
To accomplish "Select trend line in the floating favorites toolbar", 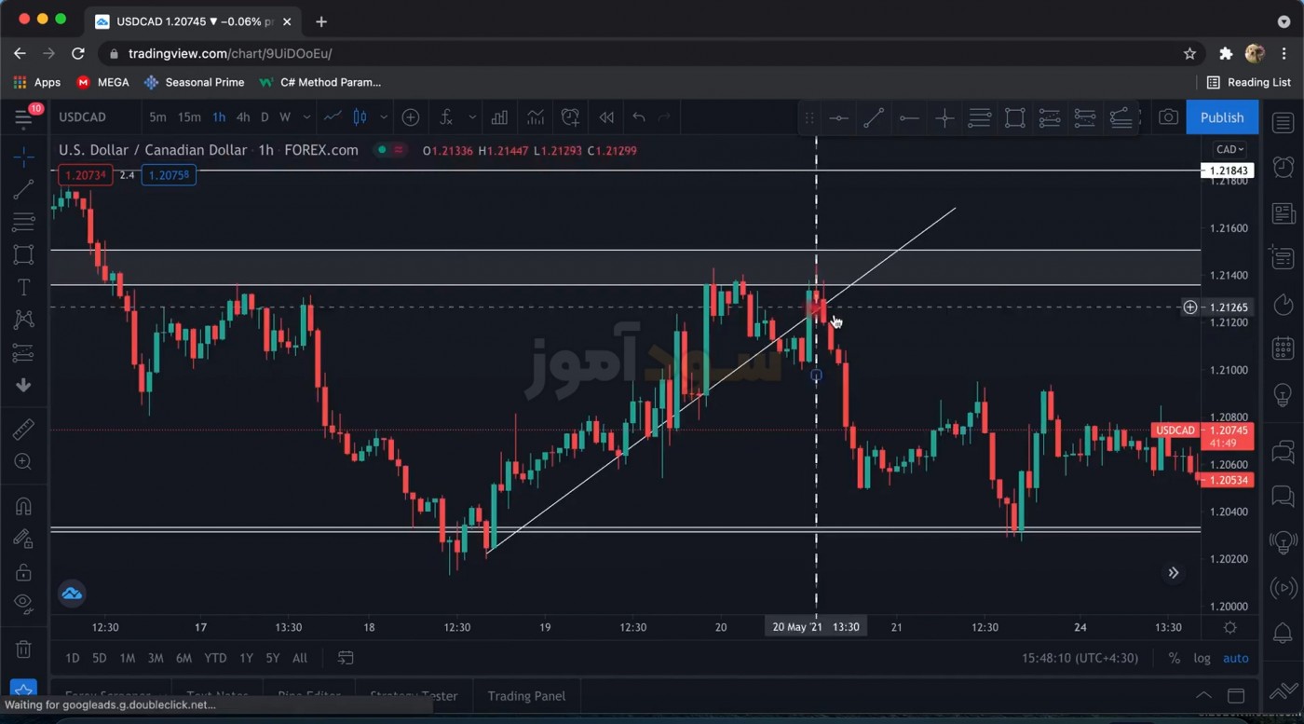I will pos(874,117).
